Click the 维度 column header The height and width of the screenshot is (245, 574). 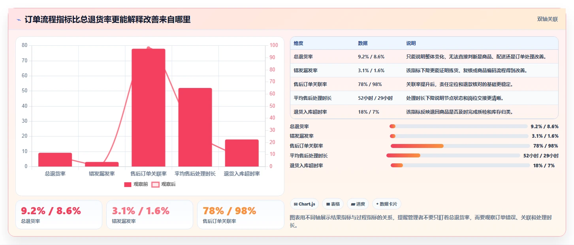click(299, 43)
